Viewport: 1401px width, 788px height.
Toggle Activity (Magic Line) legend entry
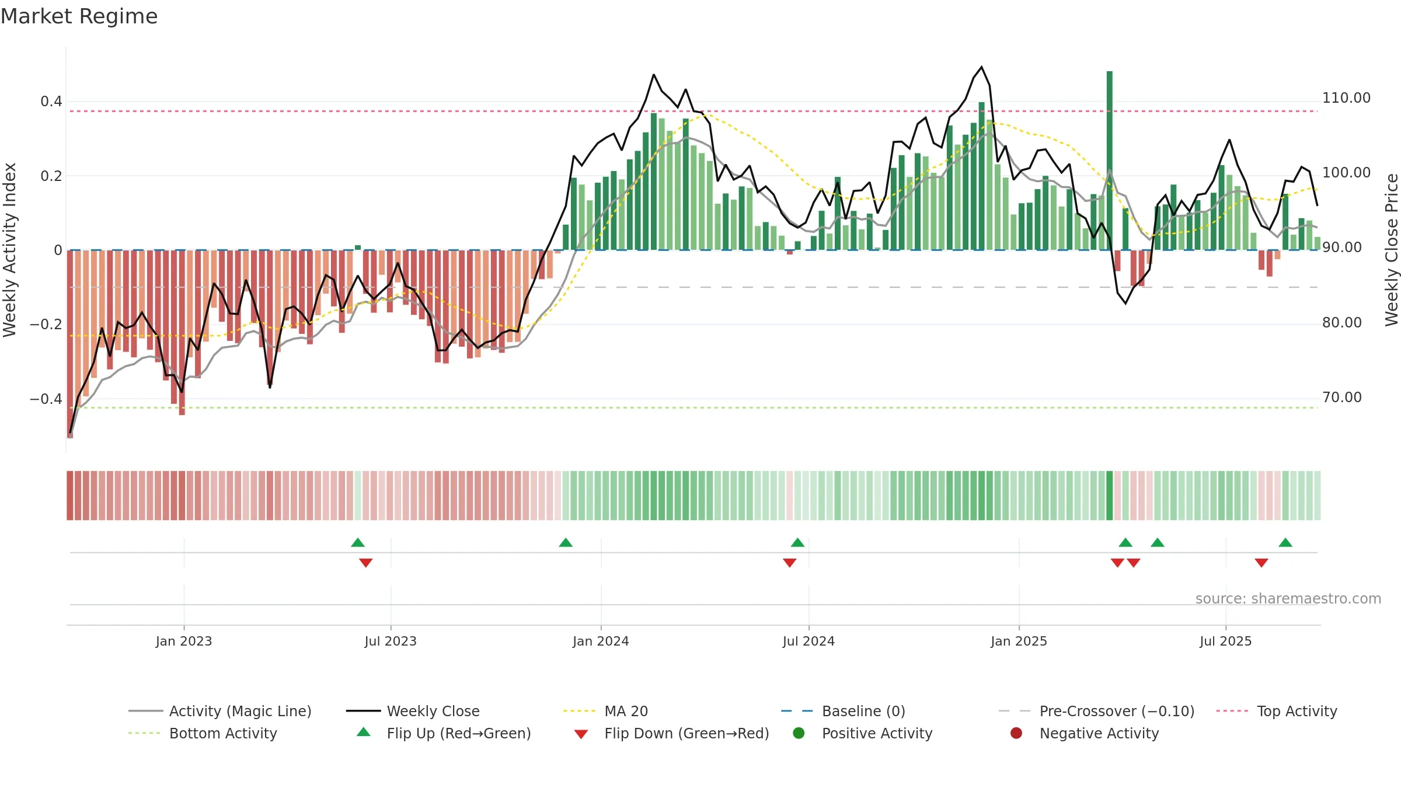[x=220, y=711]
